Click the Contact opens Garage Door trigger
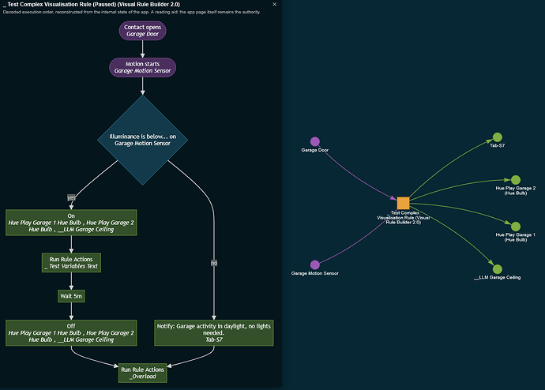 coord(142,31)
